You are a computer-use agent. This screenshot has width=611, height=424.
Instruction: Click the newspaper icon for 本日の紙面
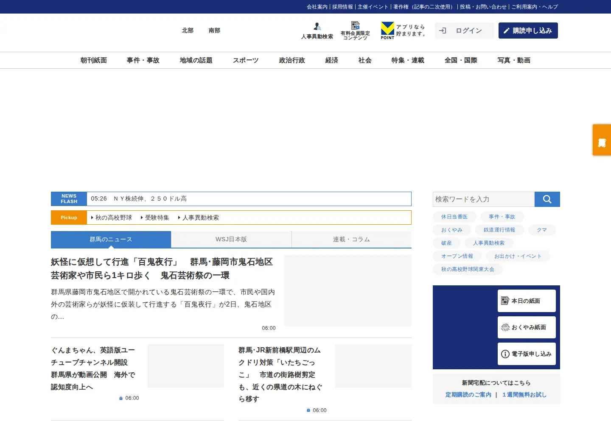[x=505, y=301]
